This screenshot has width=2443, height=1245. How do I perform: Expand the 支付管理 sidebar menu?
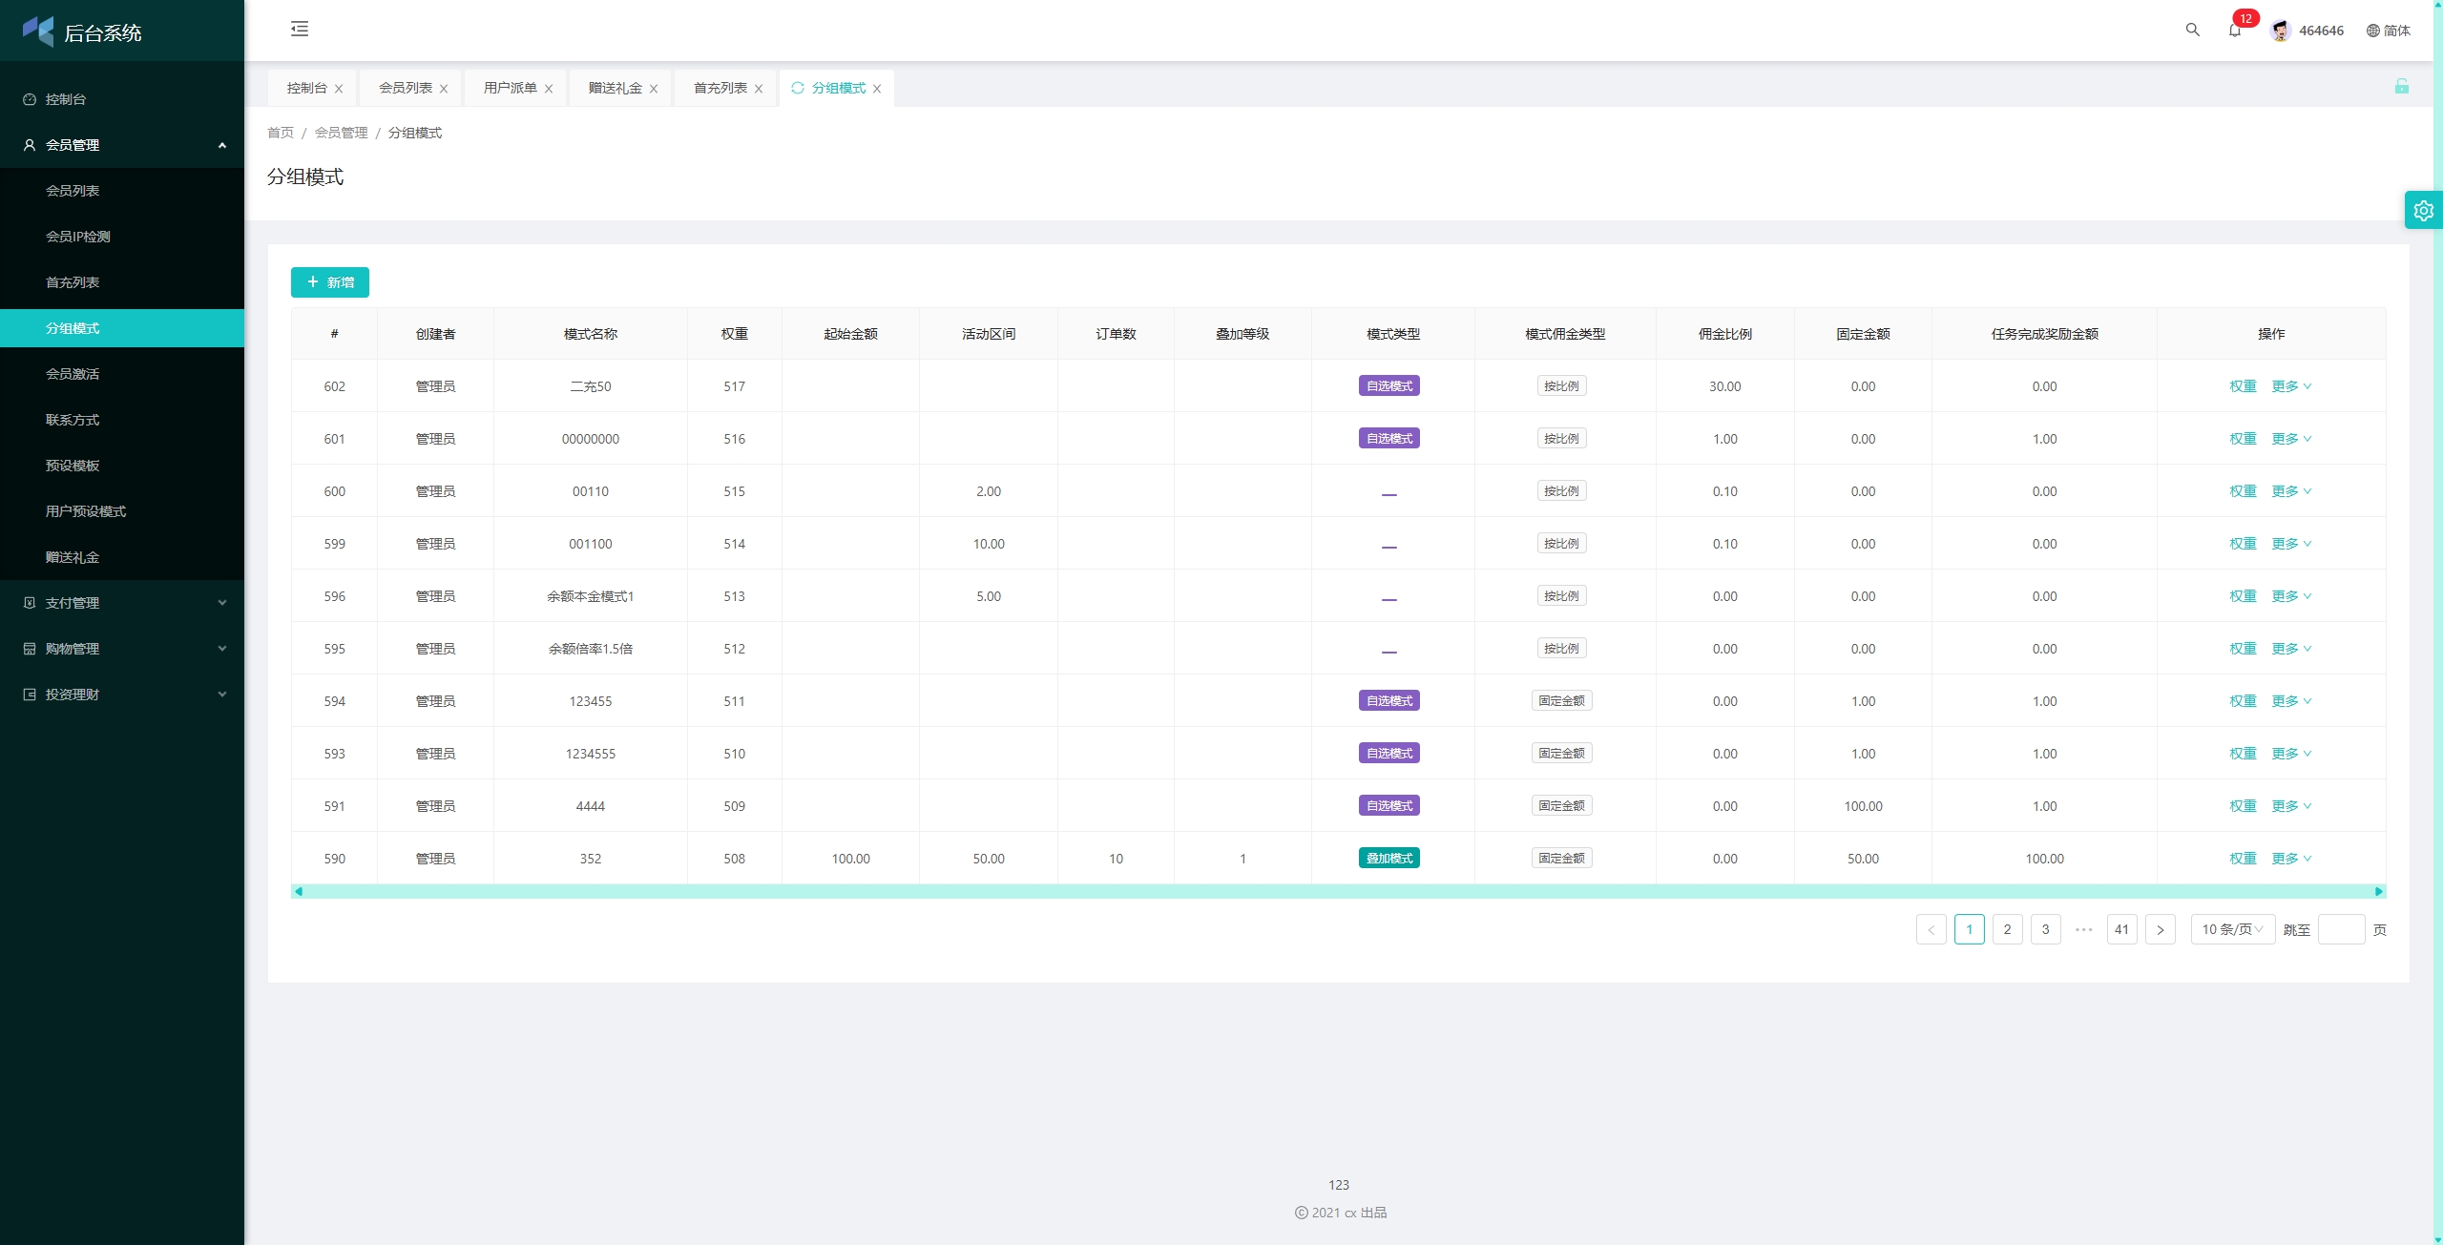(122, 603)
